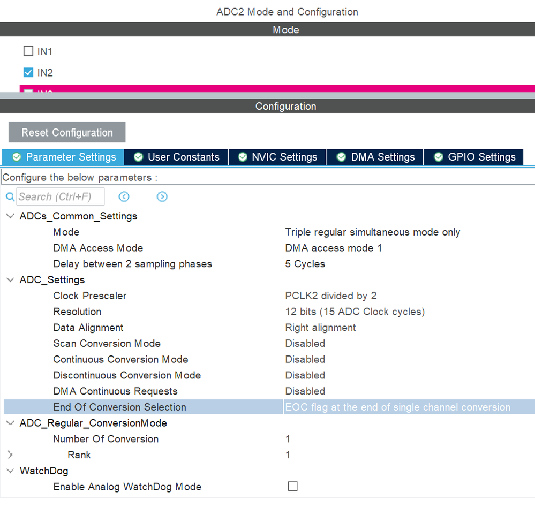The width and height of the screenshot is (535, 515).
Task: Select the Resolution parameter row
Action: tap(269, 312)
